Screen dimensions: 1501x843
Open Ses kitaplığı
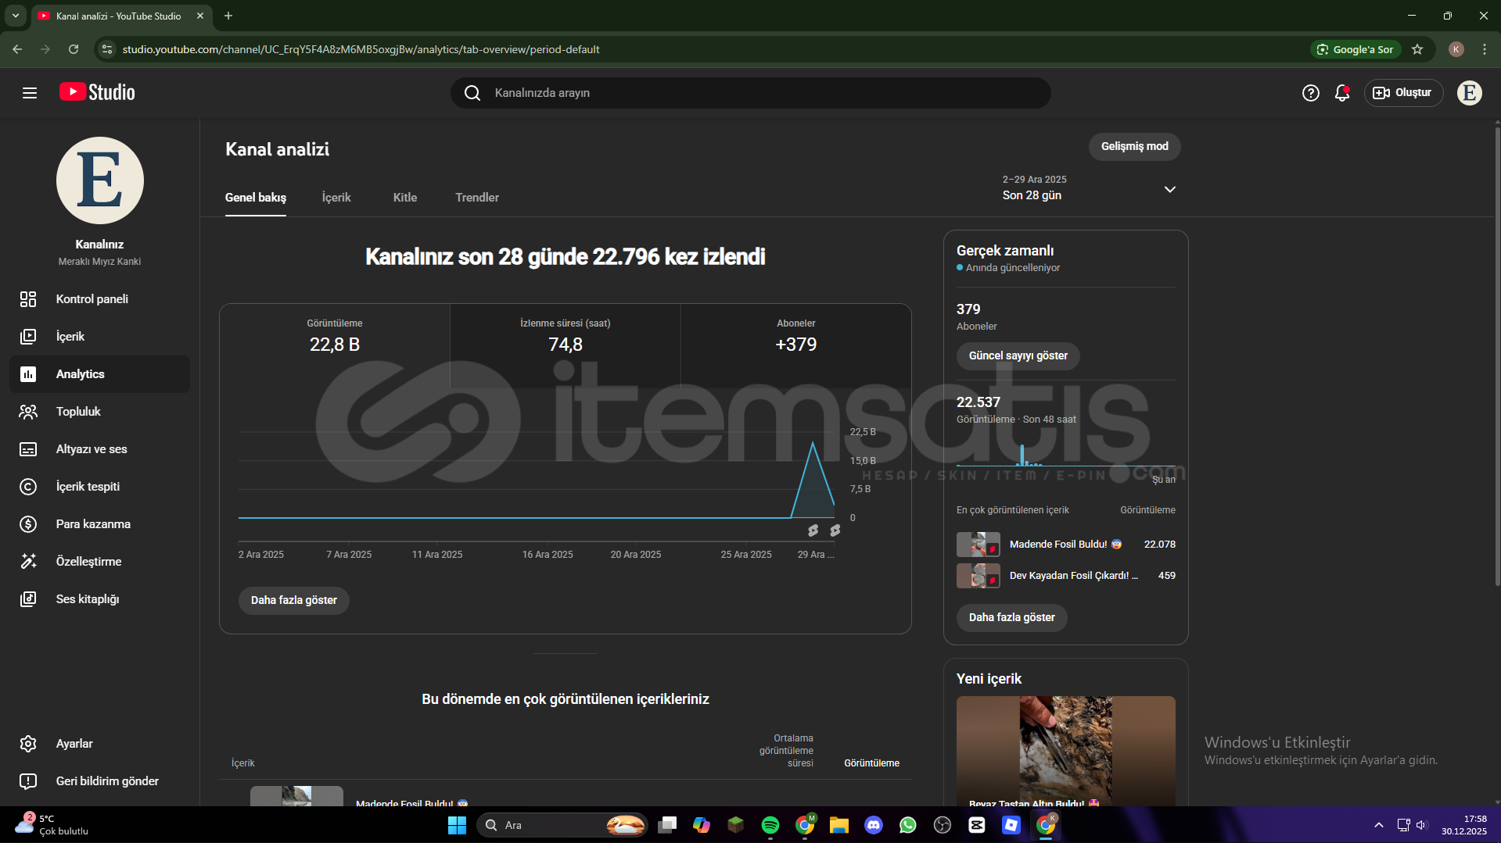coord(99,599)
